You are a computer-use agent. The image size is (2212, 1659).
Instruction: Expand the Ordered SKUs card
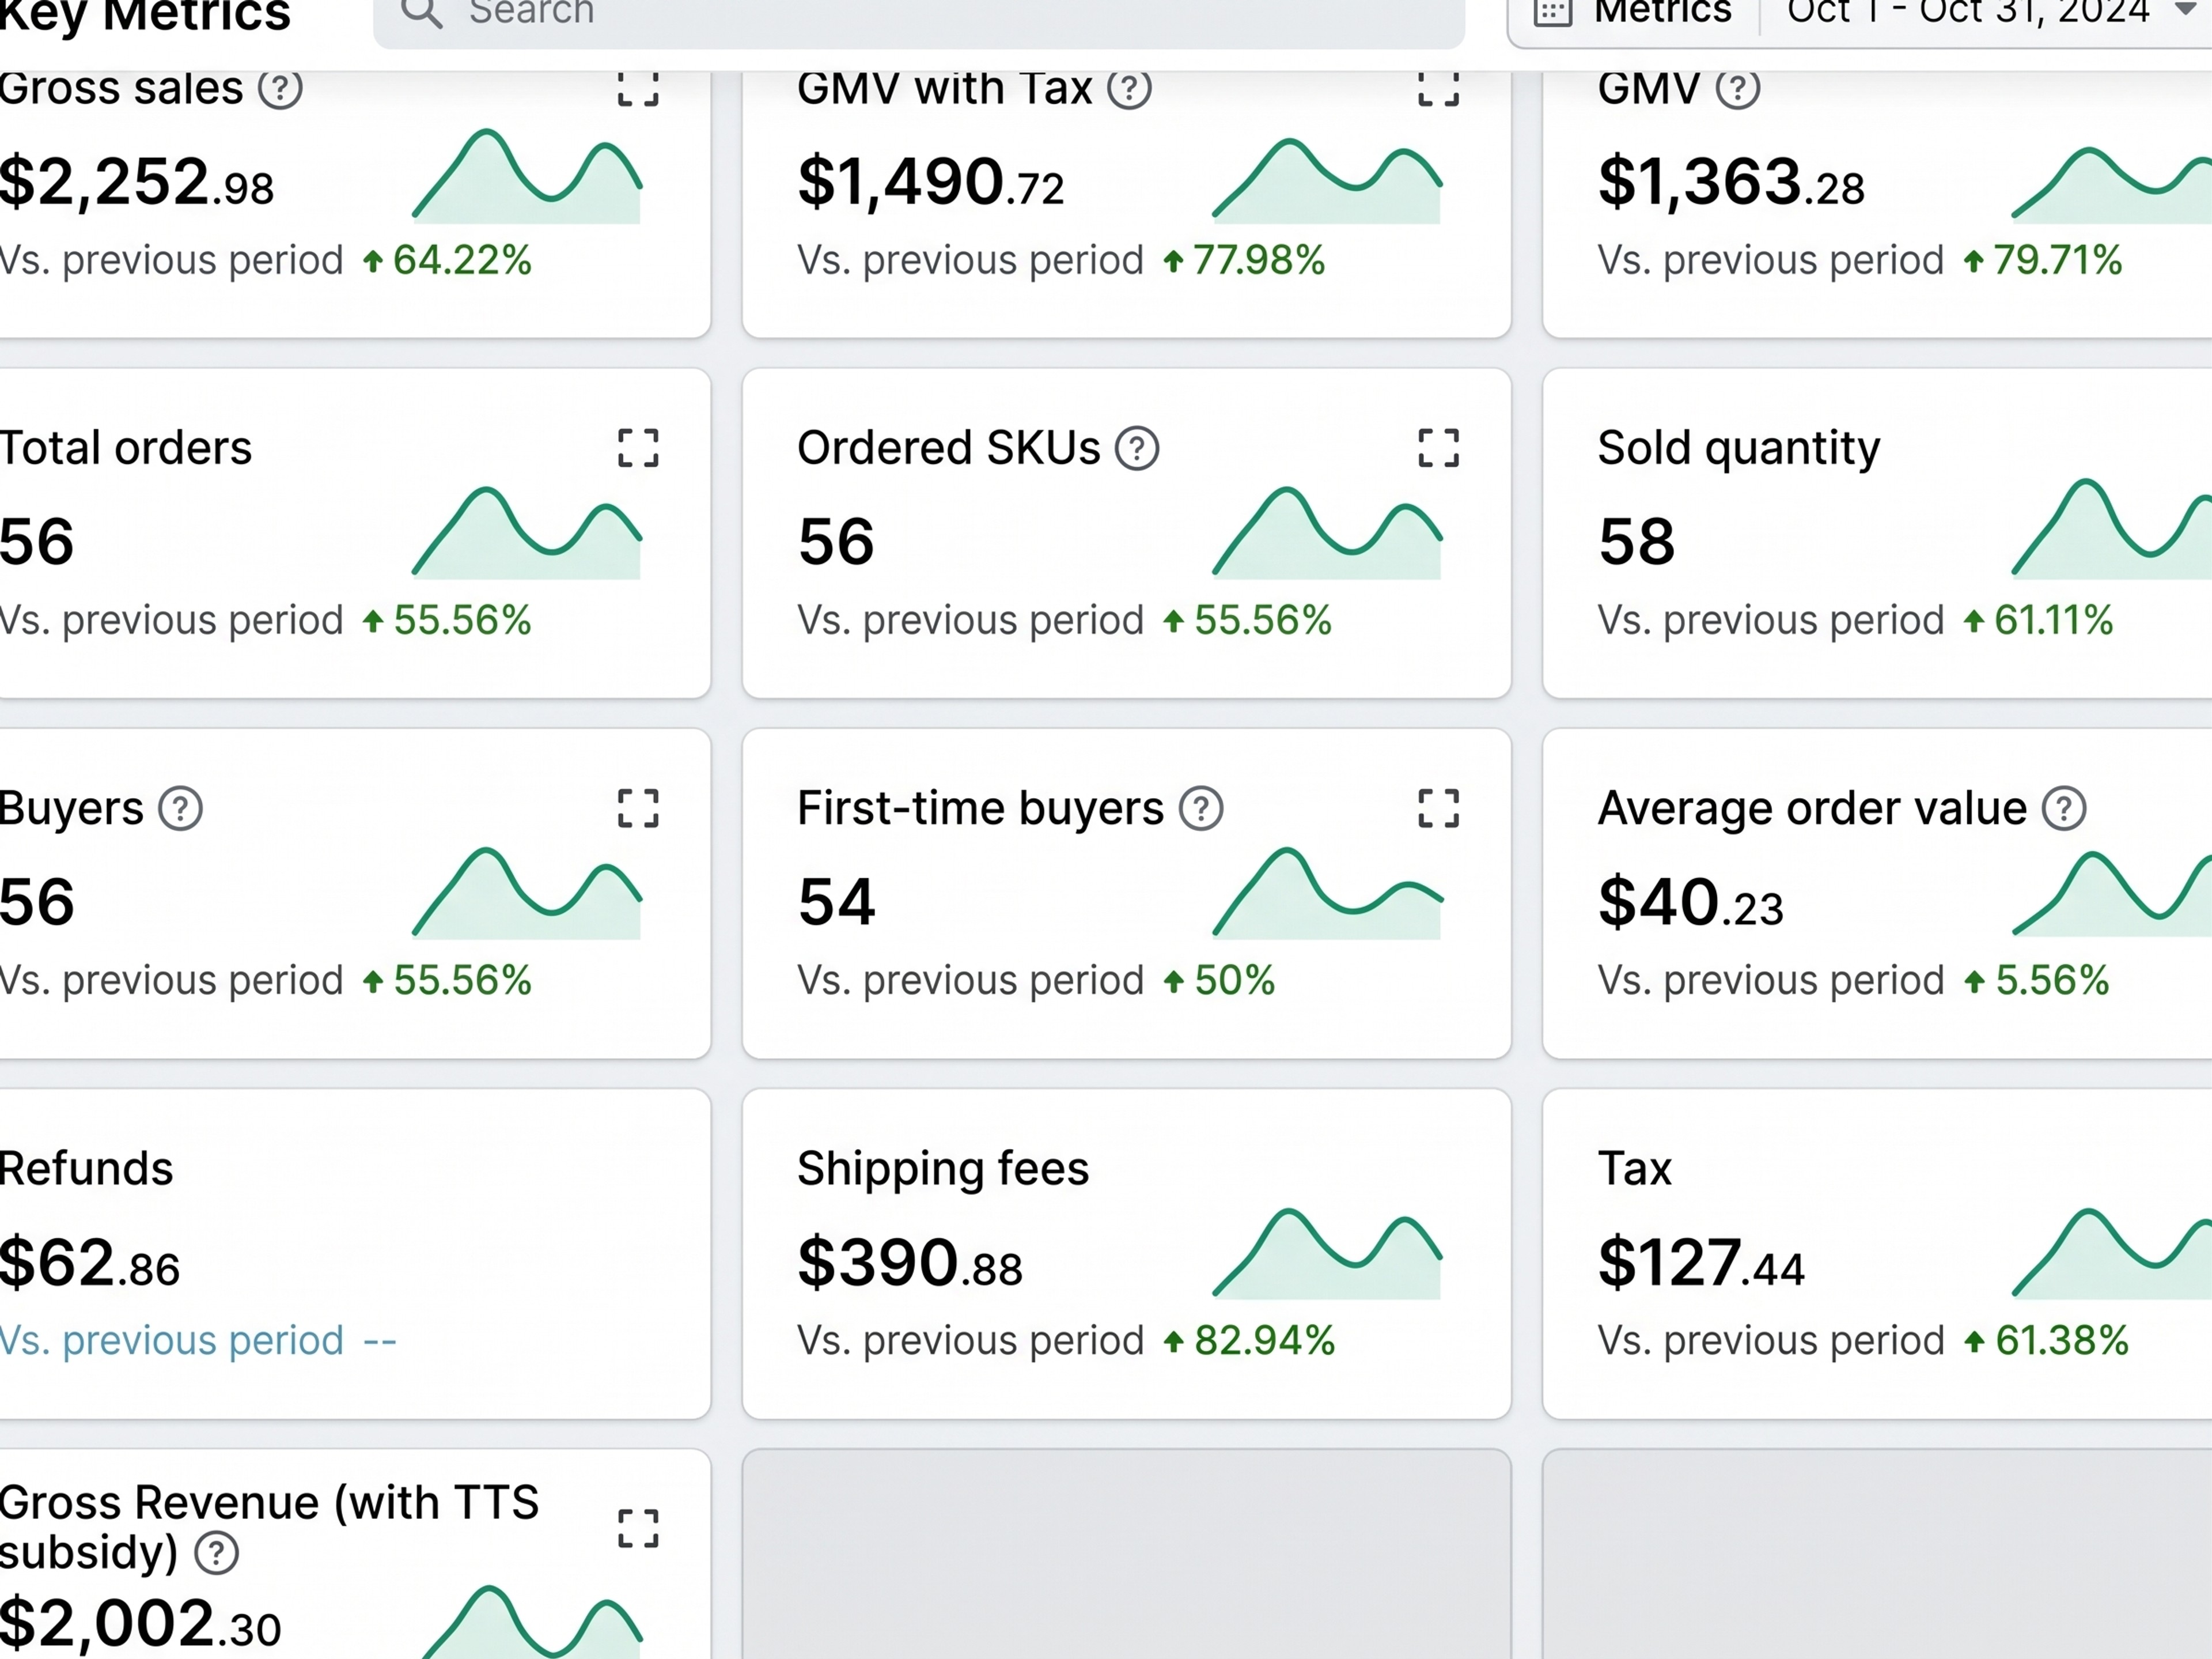click(x=1438, y=447)
